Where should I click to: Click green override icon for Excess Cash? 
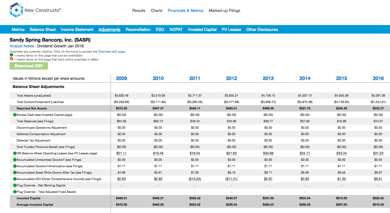pos(15,115)
